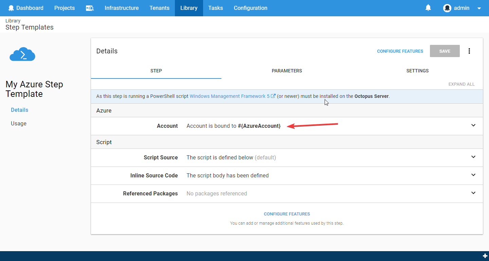Viewport: 489px width, 261px height.
Task: Click the Save button
Action: (445, 51)
